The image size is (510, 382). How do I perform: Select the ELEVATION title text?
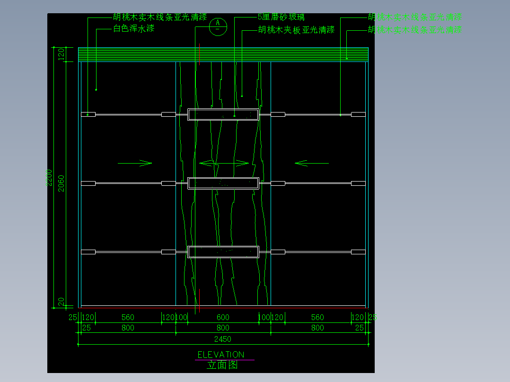tap(221, 355)
